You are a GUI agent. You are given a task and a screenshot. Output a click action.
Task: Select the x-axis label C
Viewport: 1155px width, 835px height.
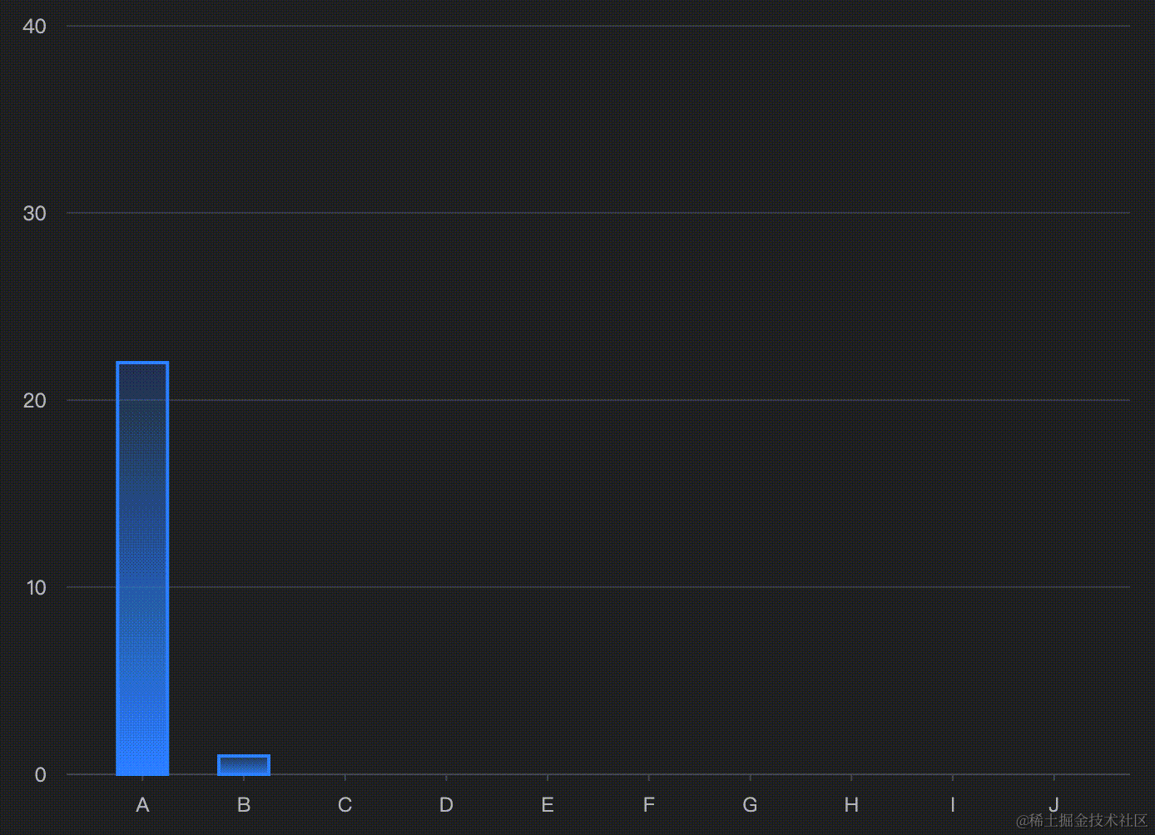pyautogui.click(x=345, y=805)
